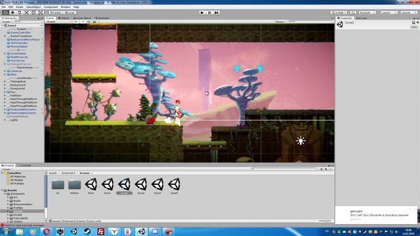Expand the Cameras object
The height and width of the screenshot is (236, 420).
click(5, 71)
